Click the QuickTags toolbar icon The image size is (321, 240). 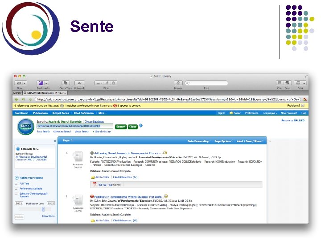[x=66, y=83]
